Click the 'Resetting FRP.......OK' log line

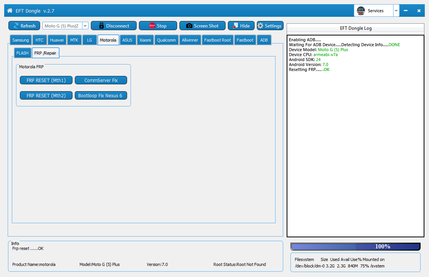[309, 69]
